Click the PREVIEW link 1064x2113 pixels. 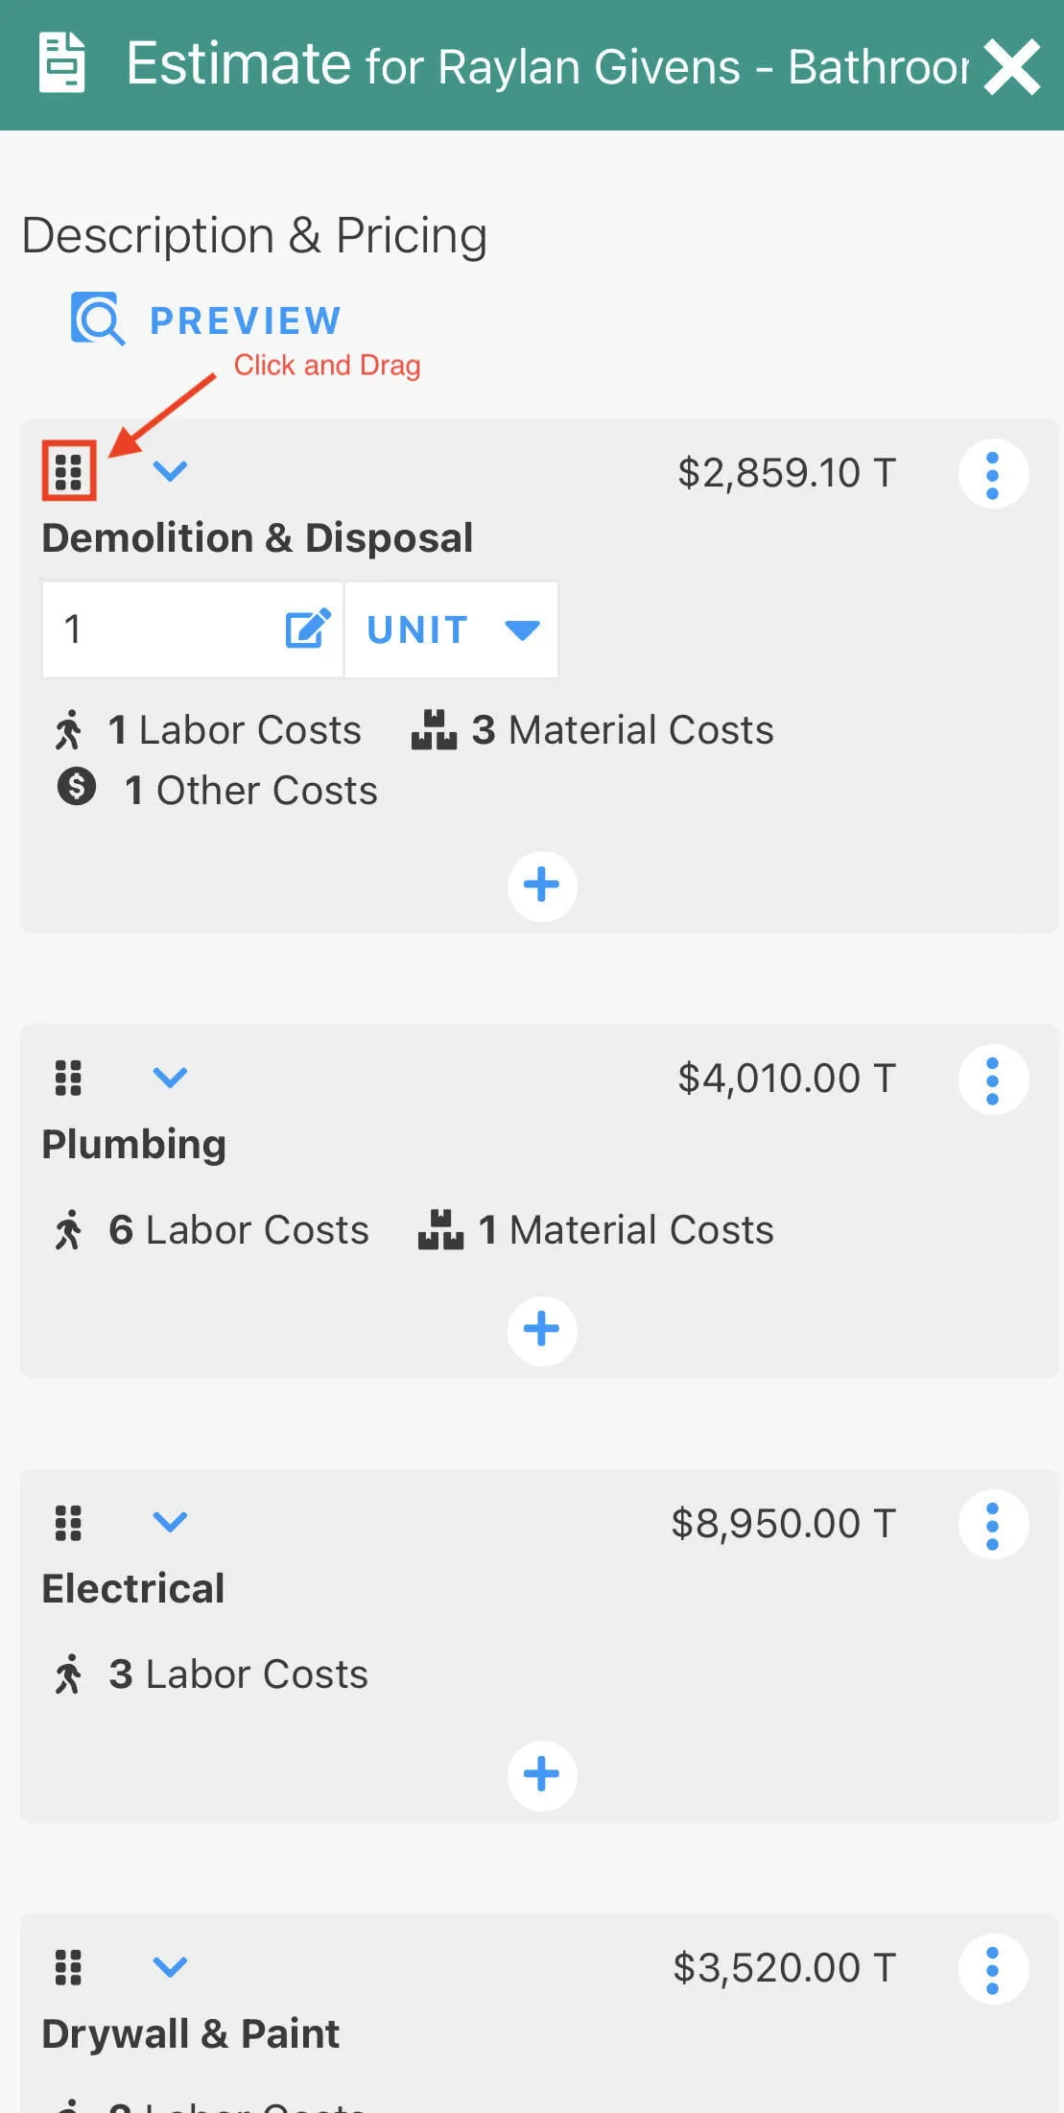pos(246,321)
